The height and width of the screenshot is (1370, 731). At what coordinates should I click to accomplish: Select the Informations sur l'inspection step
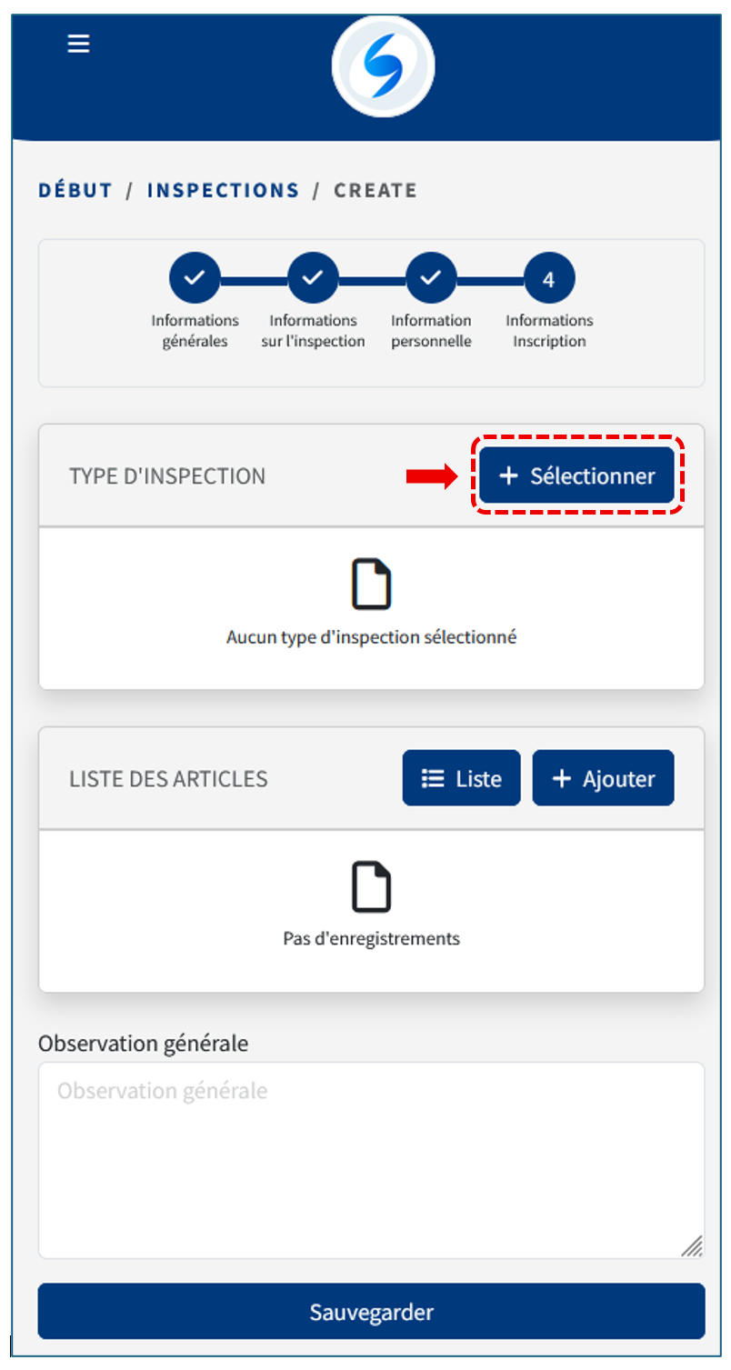(313, 278)
